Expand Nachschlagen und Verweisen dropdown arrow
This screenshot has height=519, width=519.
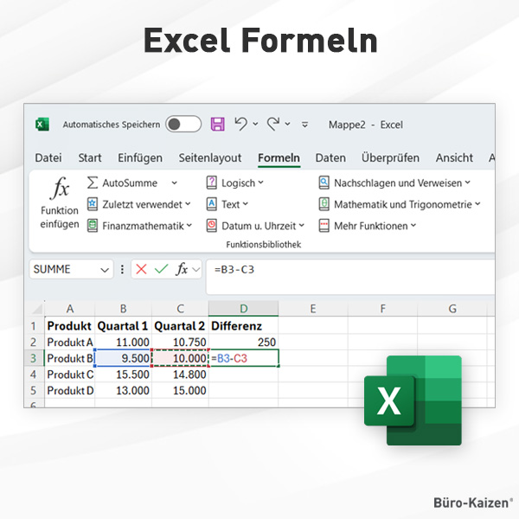(467, 183)
